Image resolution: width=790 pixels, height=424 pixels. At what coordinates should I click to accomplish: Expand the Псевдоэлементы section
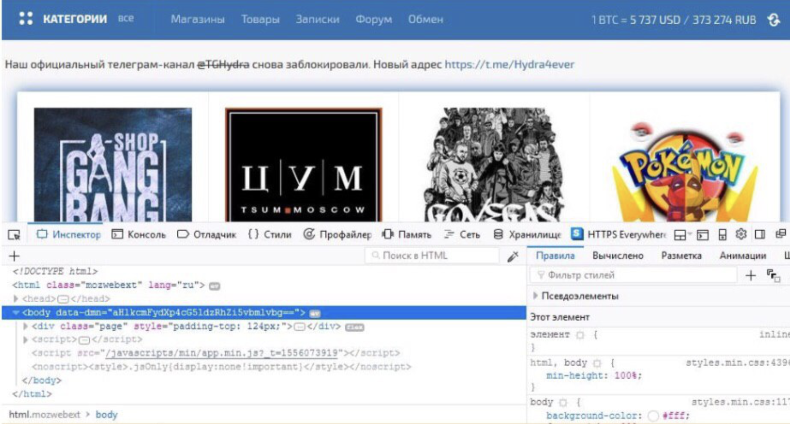click(535, 296)
